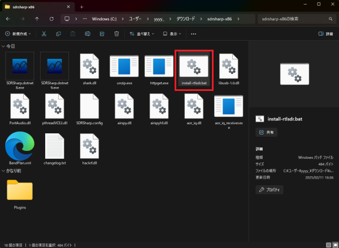Select SDRSharp.config file icon

(89, 106)
